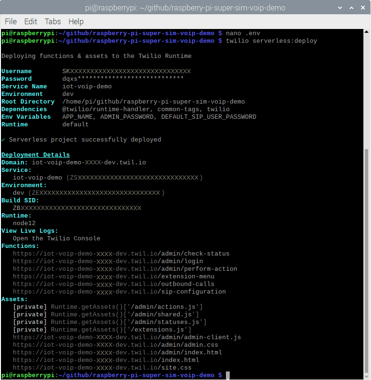Click the scrollbar up arrow

pyautogui.click(x=366, y=32)
